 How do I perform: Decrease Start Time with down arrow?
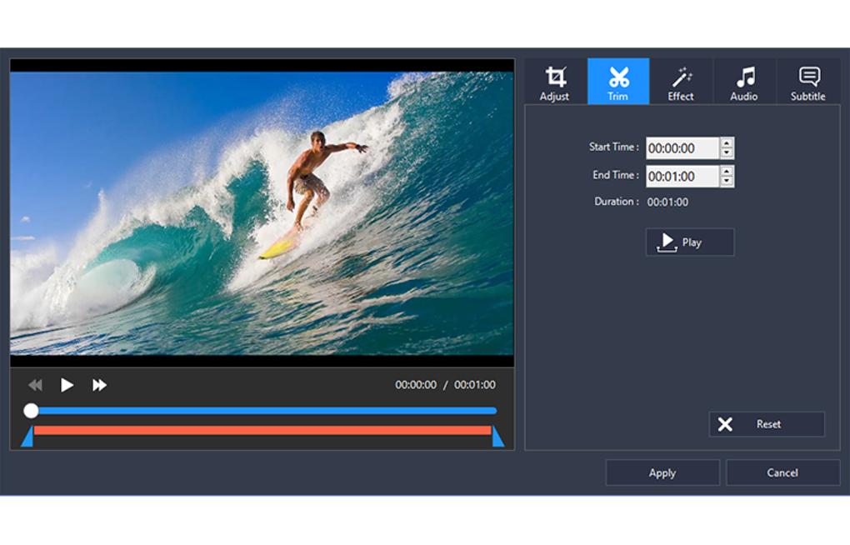[x=727, y=153]
